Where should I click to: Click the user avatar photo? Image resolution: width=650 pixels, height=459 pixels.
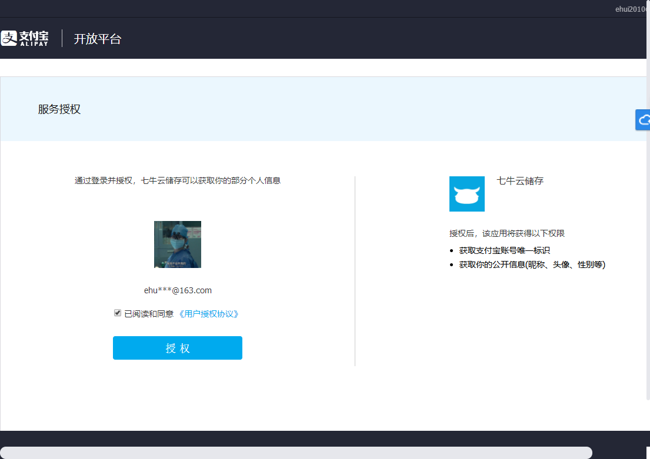178,244
